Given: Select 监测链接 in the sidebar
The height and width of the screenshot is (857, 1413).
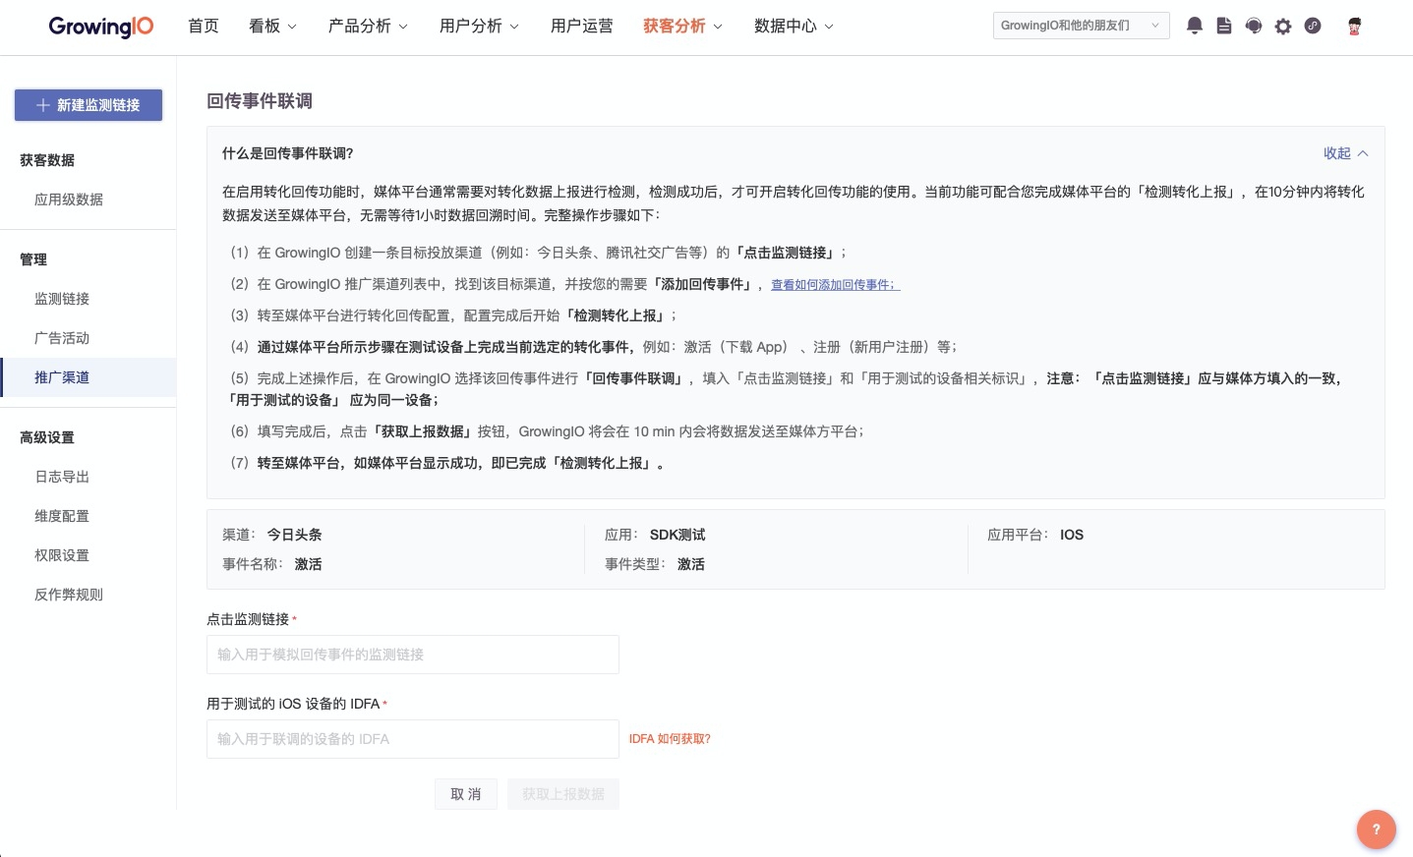Looking at the screenshot, I should point(62,299).
